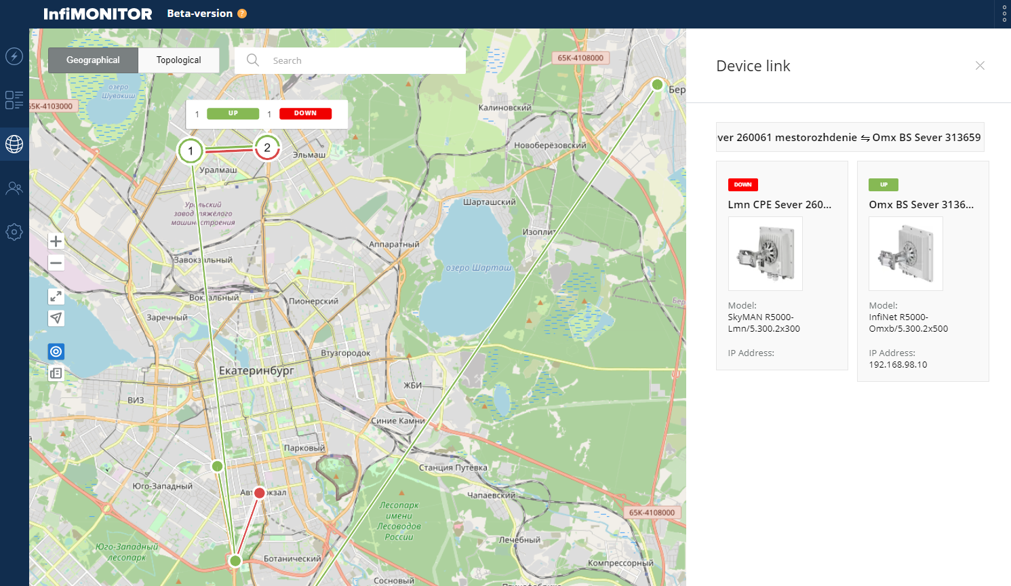Select map cluster node number 2
Viewport: 1011px width, 586px height.
(267, 147)
